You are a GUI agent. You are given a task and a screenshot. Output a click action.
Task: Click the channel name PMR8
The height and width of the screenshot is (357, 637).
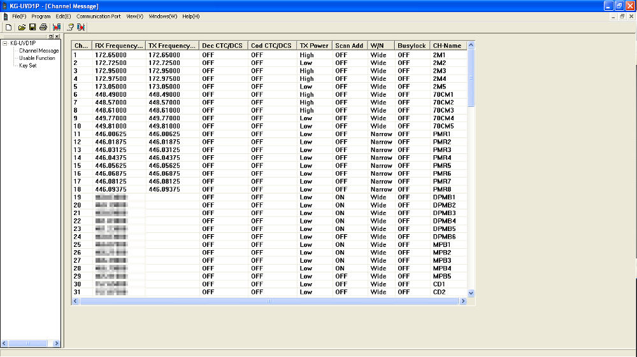(441, 190)
